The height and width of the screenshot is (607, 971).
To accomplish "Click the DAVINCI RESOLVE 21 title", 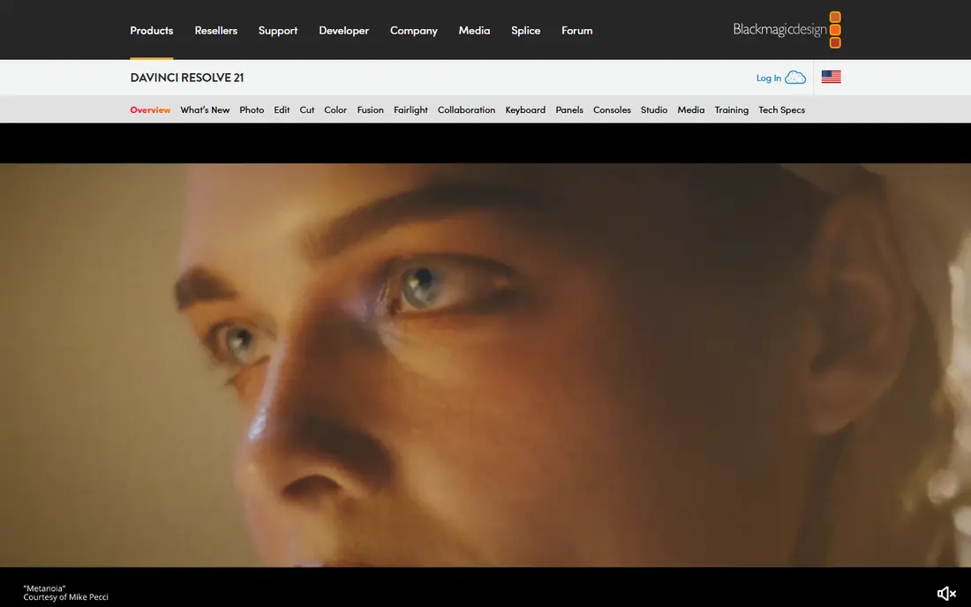I will pos(187,78).
